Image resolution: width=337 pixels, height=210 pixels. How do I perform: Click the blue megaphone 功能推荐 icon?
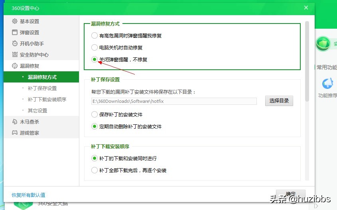(x=327, y=84)
